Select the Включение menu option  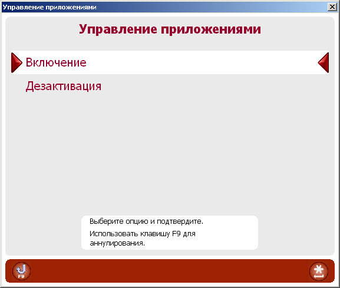170,62
